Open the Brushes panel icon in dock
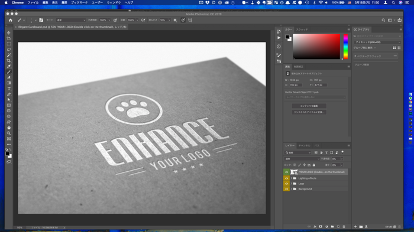 279,55
